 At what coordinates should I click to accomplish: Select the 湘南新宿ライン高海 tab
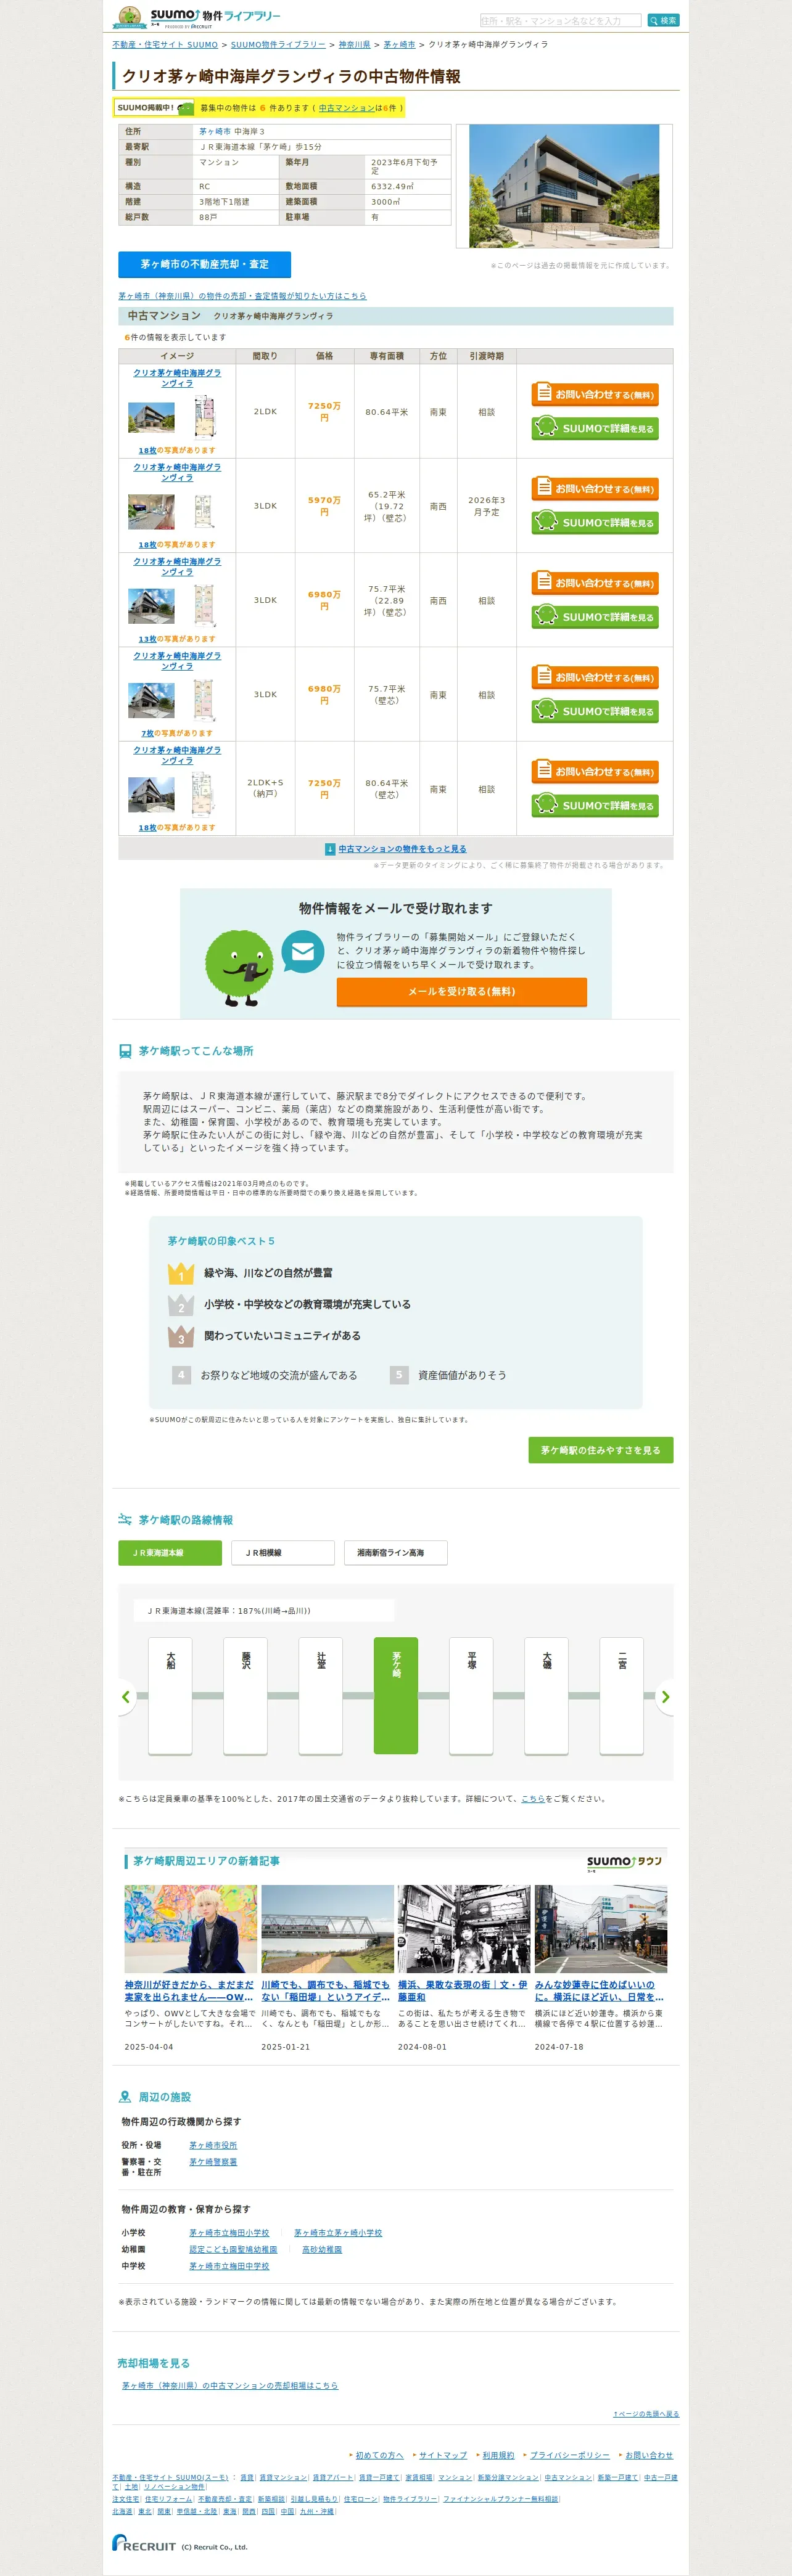(x=395, y=1553)
